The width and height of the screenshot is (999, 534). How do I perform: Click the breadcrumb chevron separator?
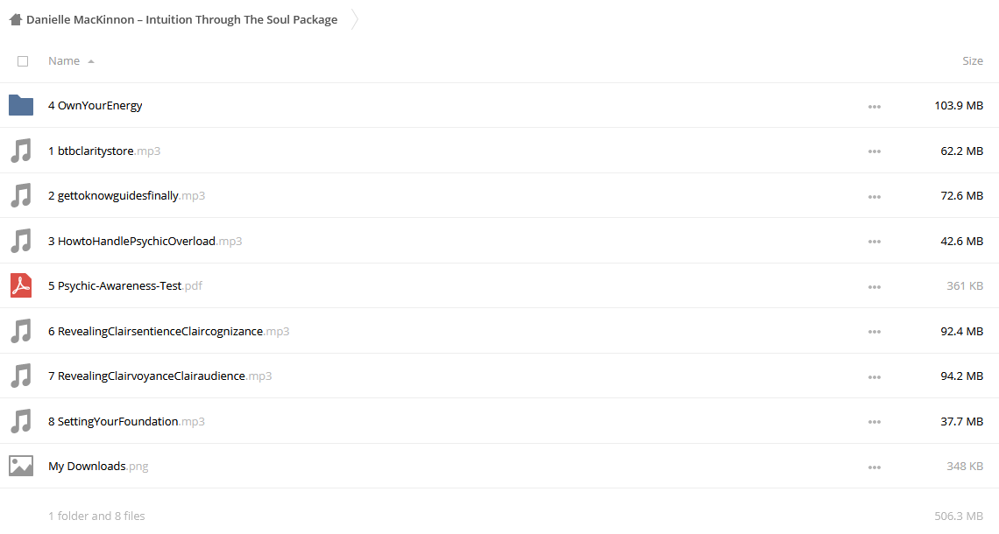click(355, 20)
